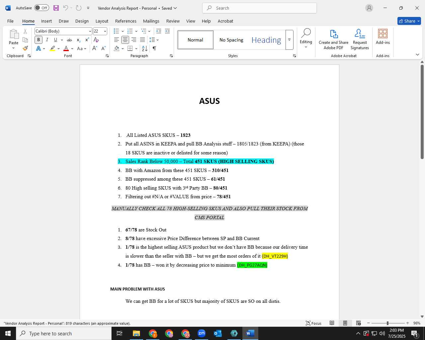Switch to the Review tab
The height and width of the screenshot is (340, 425).
(173, 21)
